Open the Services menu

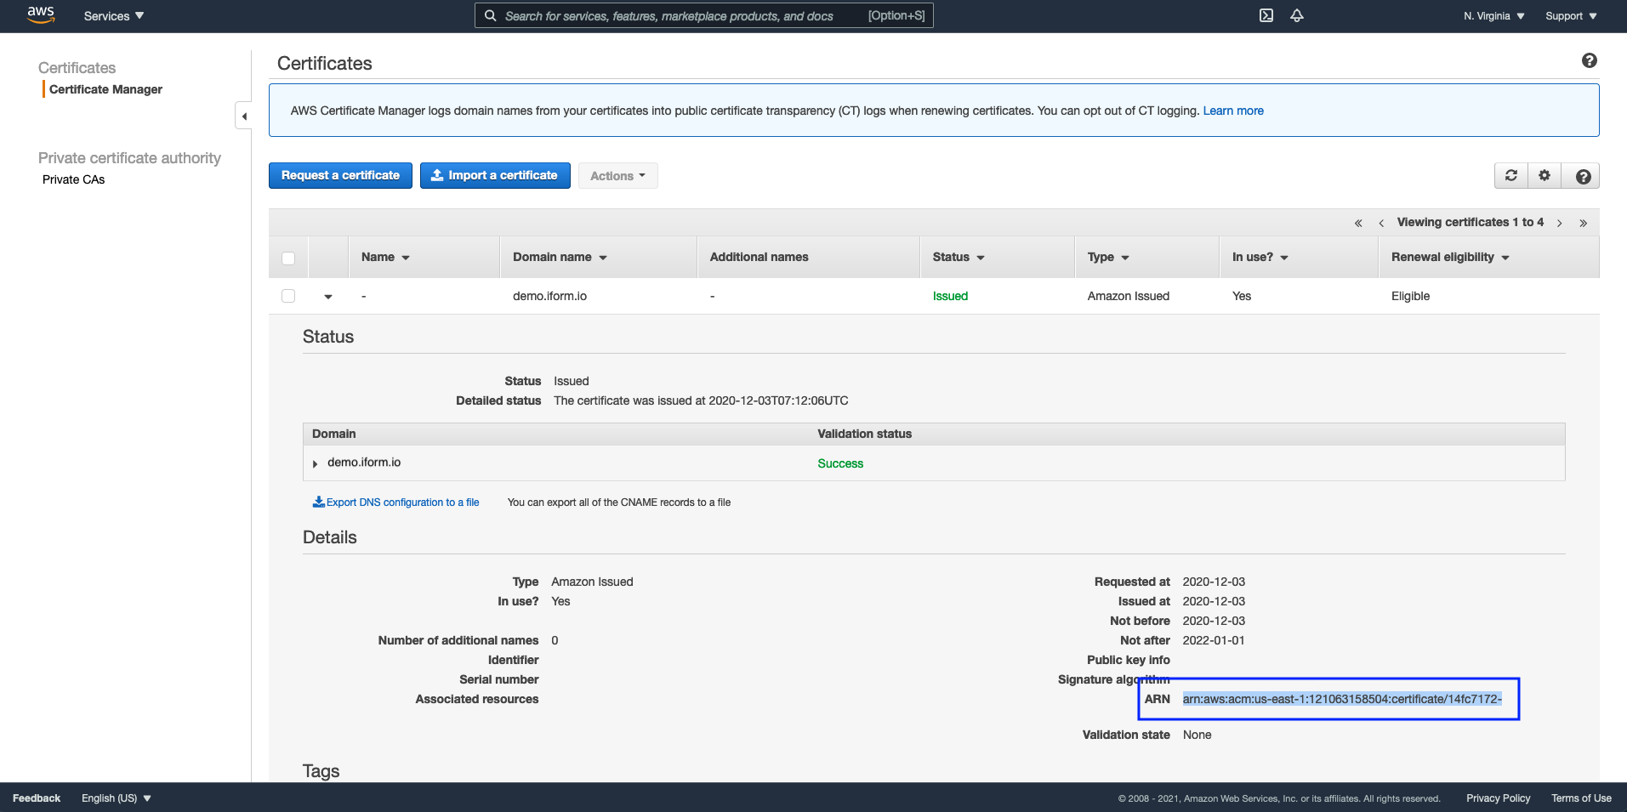pos(114,15)
